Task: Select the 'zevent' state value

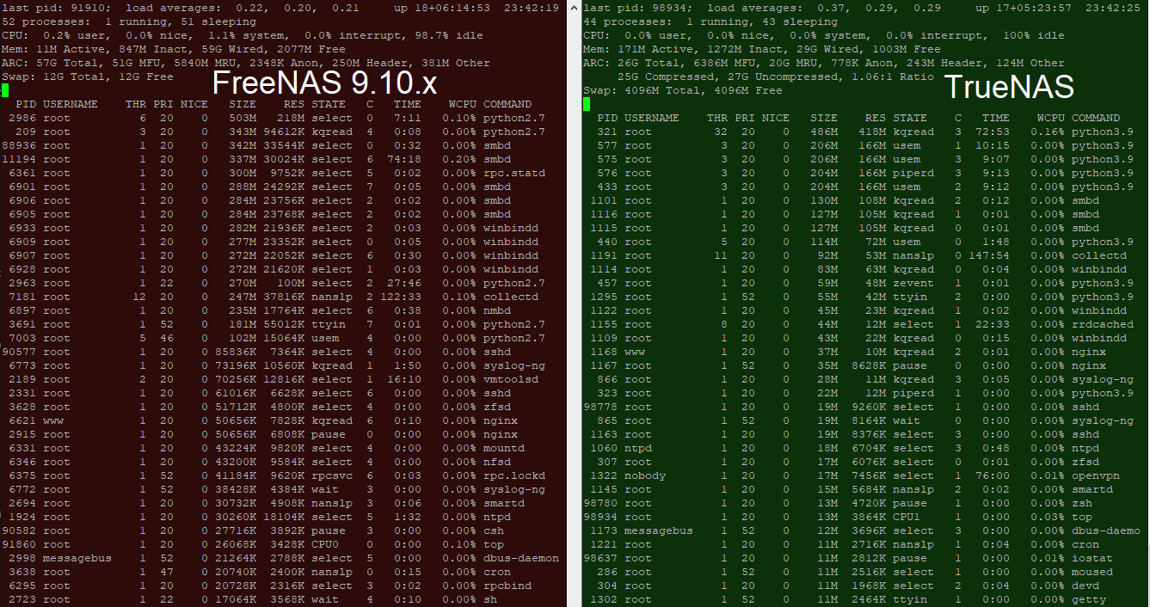Action: 913,283
